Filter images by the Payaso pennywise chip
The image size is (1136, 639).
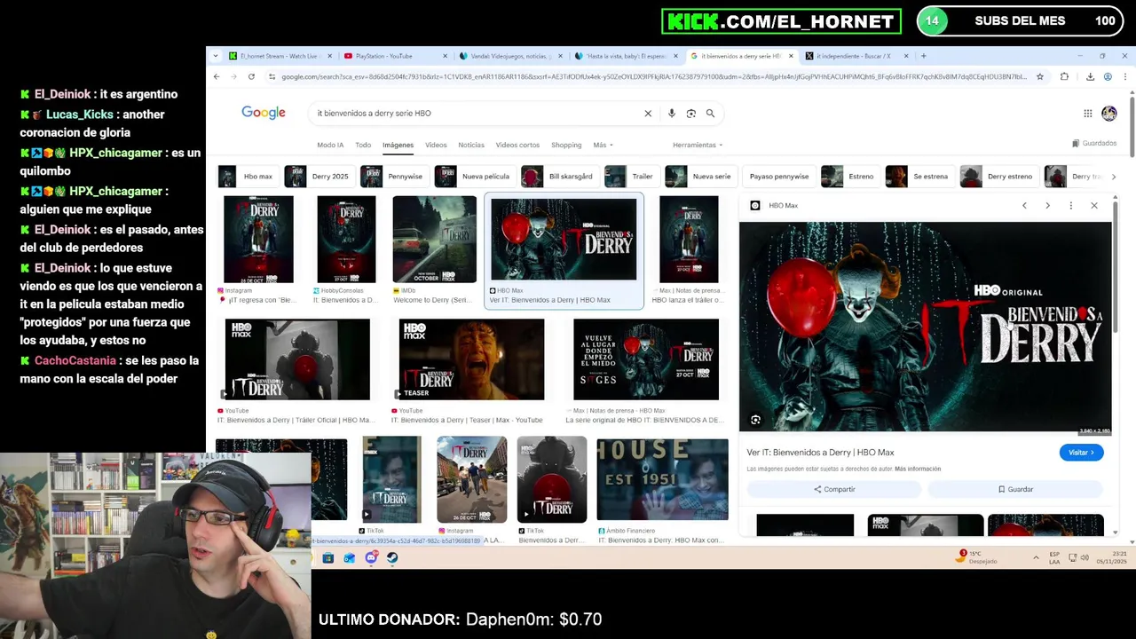[779, 177]
